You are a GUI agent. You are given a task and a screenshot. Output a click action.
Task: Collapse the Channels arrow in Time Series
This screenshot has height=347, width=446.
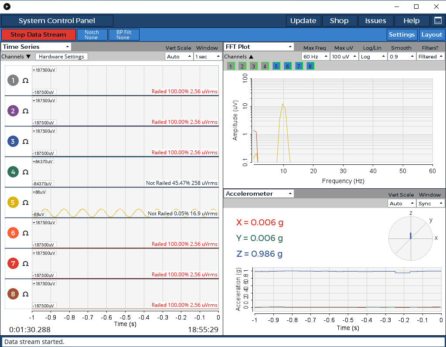(28, 57)
